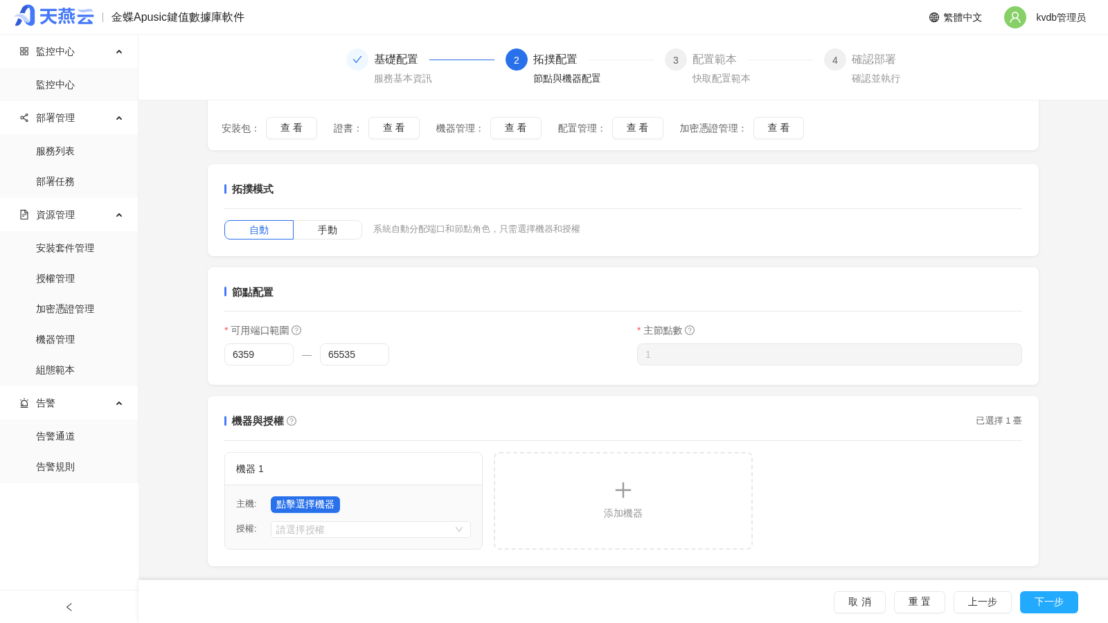Screen dimensions: 1108x623
Task: Collapse the 資源管理 menu group
Action: (x=119, y=215)
